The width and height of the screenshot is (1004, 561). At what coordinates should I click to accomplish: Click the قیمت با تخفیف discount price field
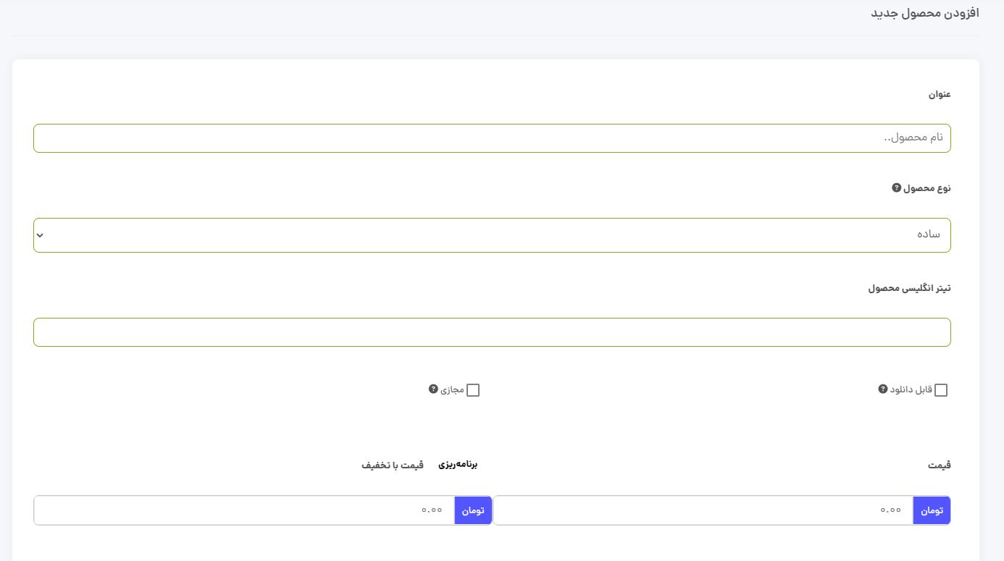244,510
